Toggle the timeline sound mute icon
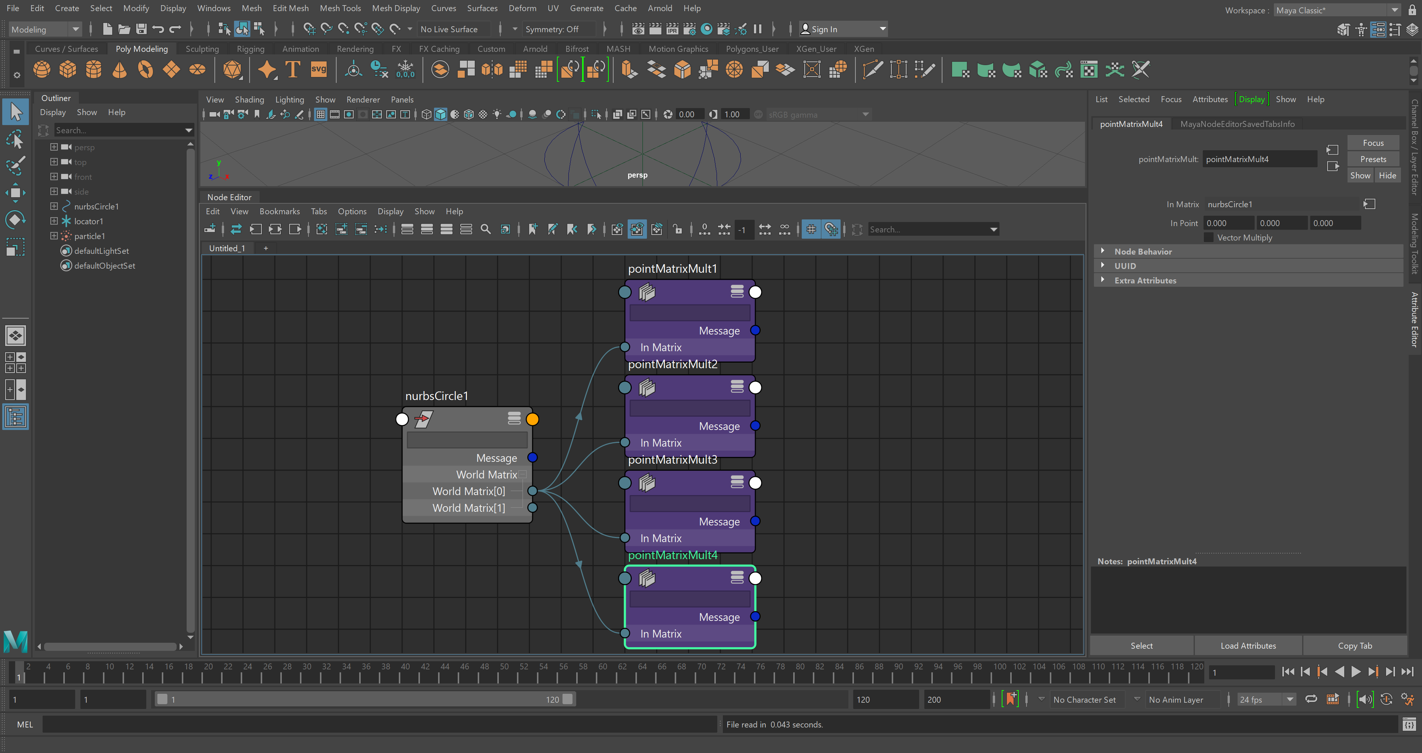Image resolution: width=1422 pixels, height=753 pixels. tap(1365, 699)
